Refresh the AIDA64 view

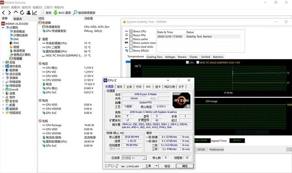(x=22, y=13)
